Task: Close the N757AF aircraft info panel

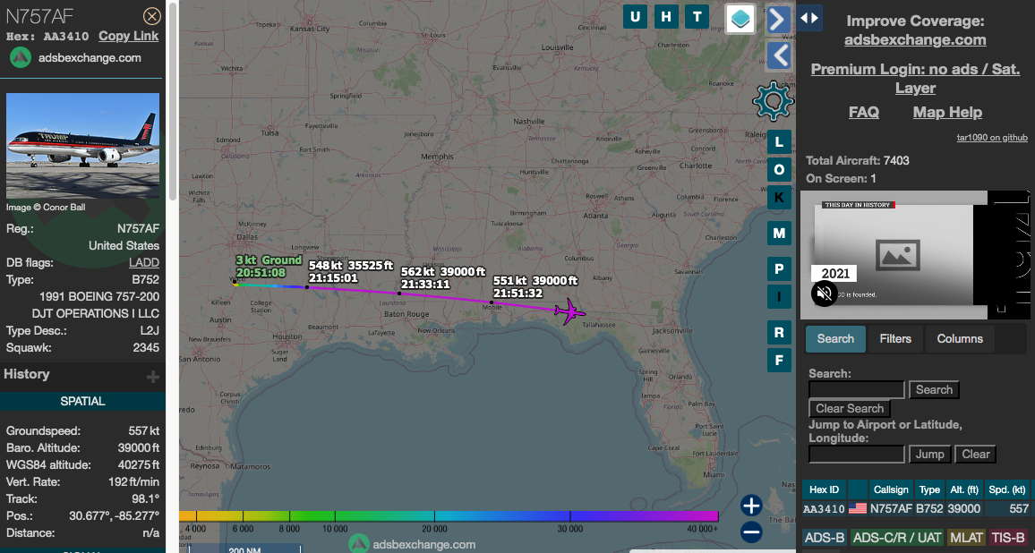Action: click(x=152, y=16)
